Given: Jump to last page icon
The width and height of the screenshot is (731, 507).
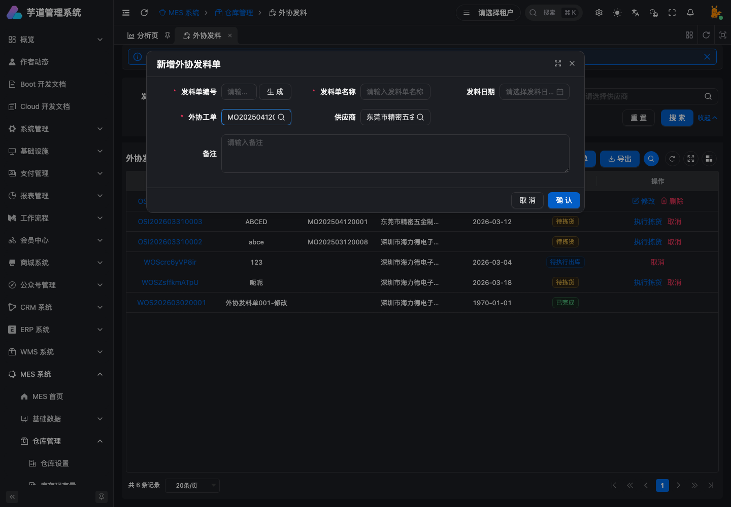Looking at the screenshot, I should [711, 485].
